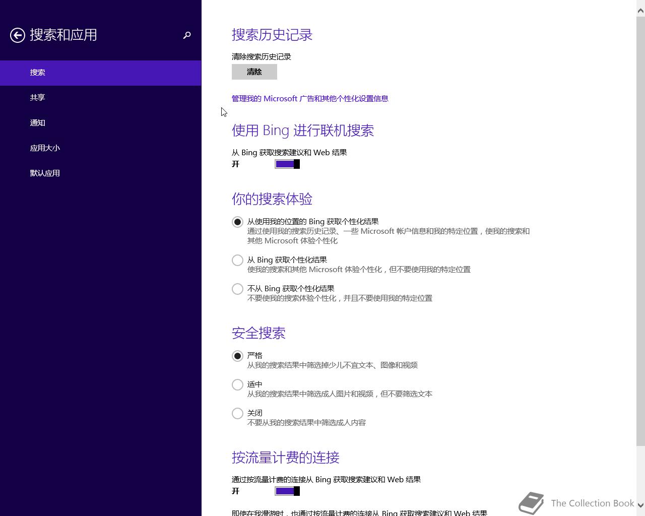Click the 按流量计费的连接 heading
The height and width of the screenshot is (516, 645).
point(286,458)
